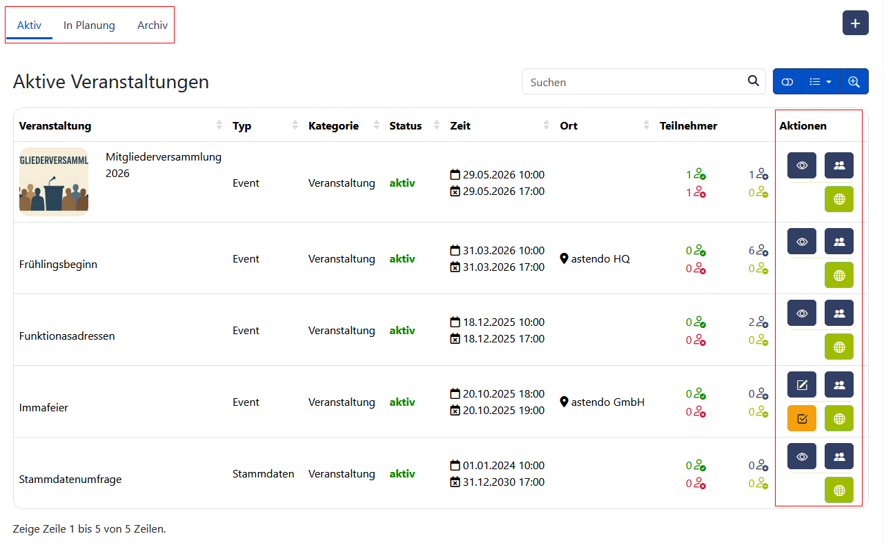The height and width of the screenshot is (545, 884).
Task: View Frühlingsbeginn via the eye icon
Action: pos(802,241)
